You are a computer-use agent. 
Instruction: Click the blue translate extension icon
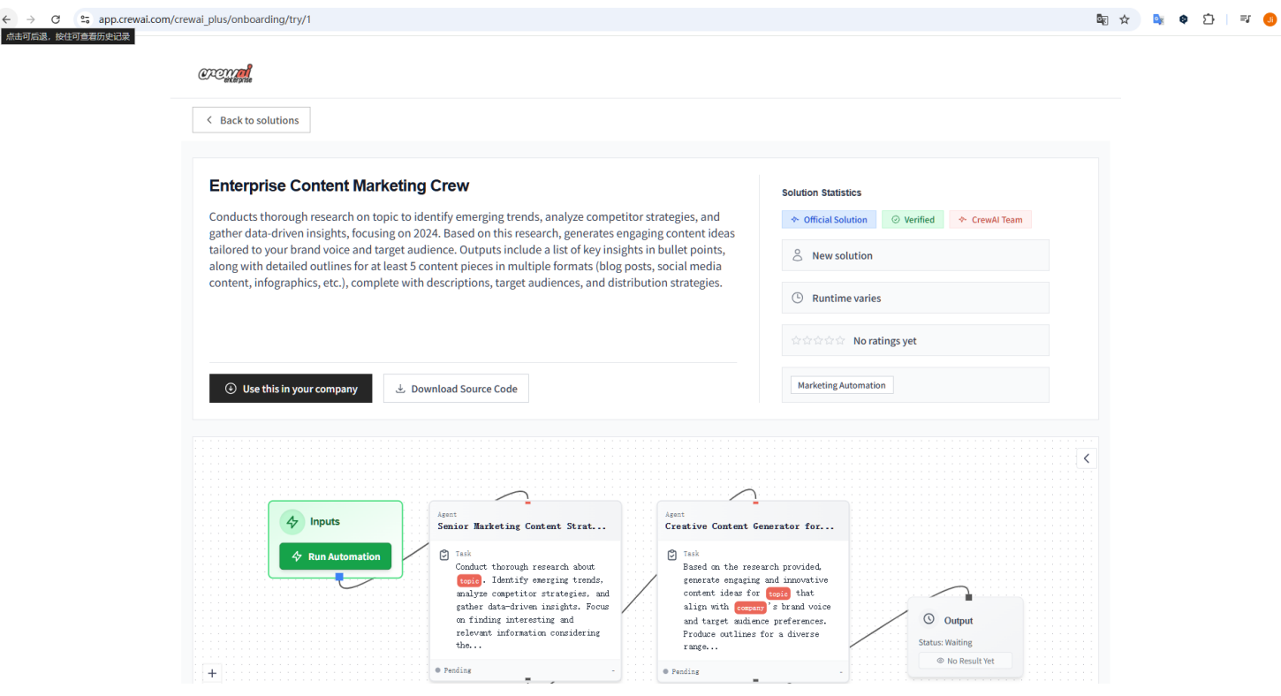(1158, 19)
